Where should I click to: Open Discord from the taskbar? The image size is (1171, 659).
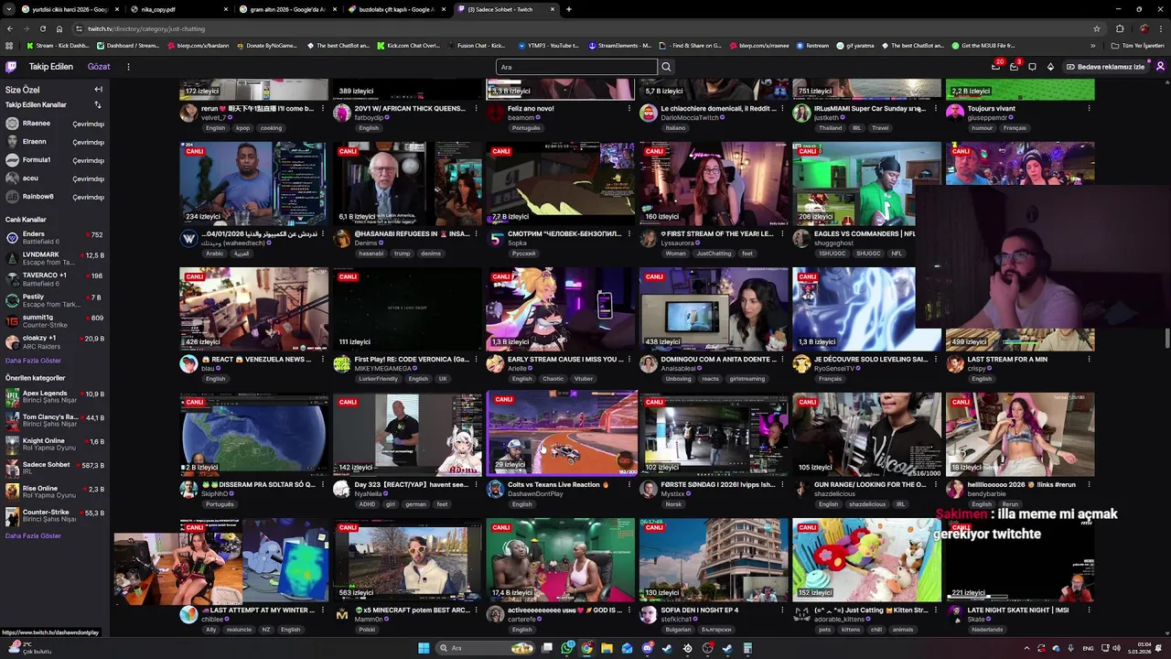point(648,648)
